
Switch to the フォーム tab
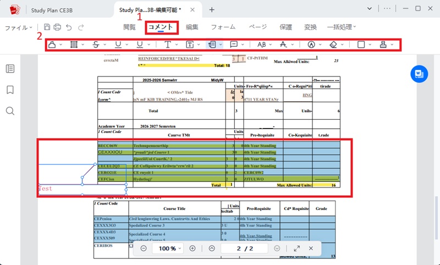click(223, 27)
